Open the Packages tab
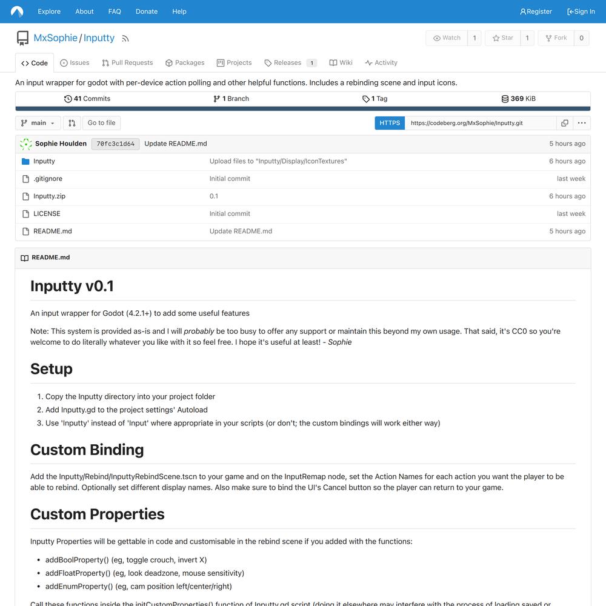Screen dimensions: 606x606 [185, 62]
